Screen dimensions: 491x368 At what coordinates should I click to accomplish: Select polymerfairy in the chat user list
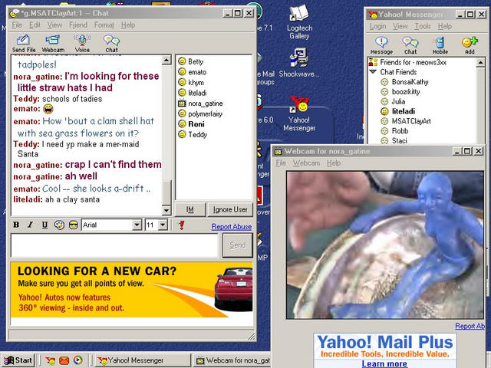pyautogui.click(x=205, y=113)
